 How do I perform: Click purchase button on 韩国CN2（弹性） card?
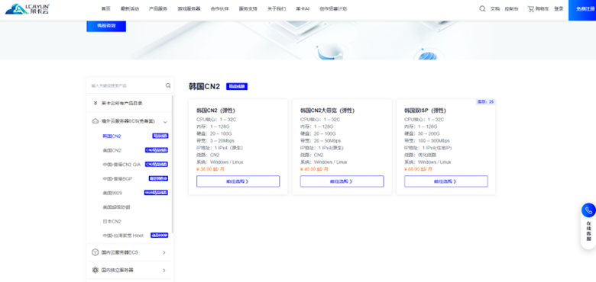(238, 181)
